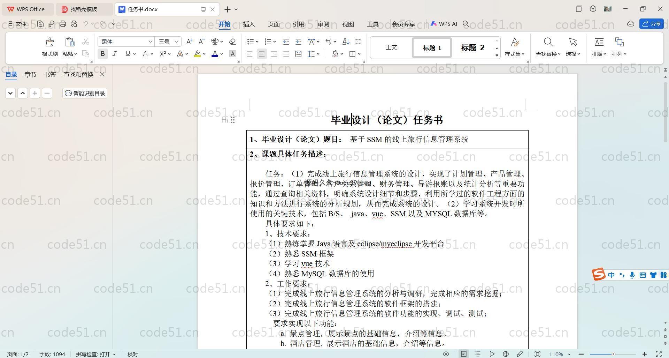This screenshot has height=358, width=669.
Task: Click the increase indent icon
Action: tap(298, 42)
